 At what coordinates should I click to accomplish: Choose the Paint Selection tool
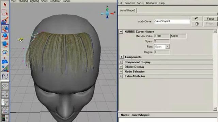pos(5,20)
